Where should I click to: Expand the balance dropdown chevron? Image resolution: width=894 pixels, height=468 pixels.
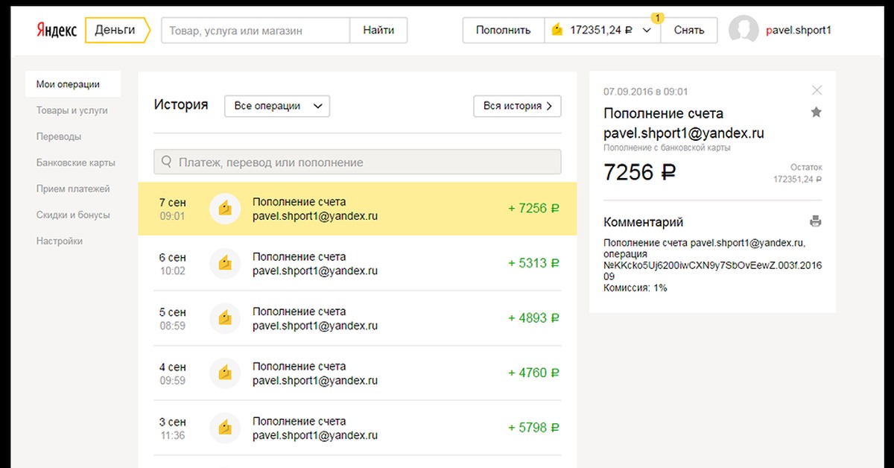pyautogui.click(x=647, y=31)
